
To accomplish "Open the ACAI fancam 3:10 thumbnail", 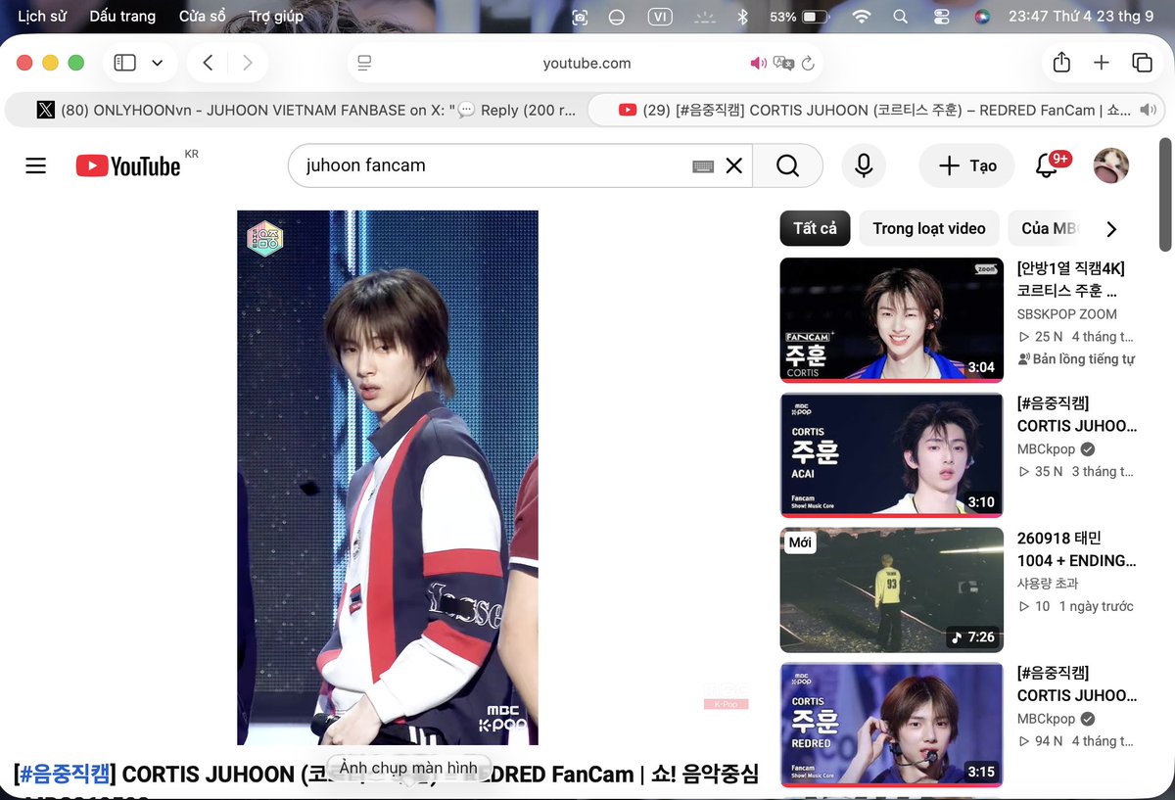I will point(892,454).
